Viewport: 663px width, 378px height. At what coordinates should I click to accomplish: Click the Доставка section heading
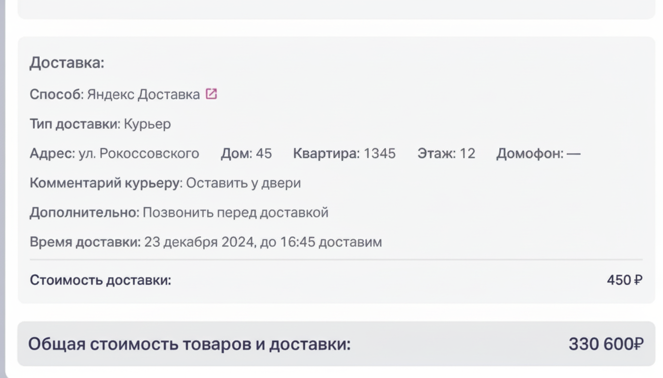67,63
